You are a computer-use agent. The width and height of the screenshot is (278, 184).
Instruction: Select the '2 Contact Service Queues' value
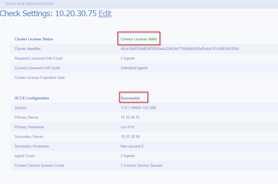tap(142, 166)
